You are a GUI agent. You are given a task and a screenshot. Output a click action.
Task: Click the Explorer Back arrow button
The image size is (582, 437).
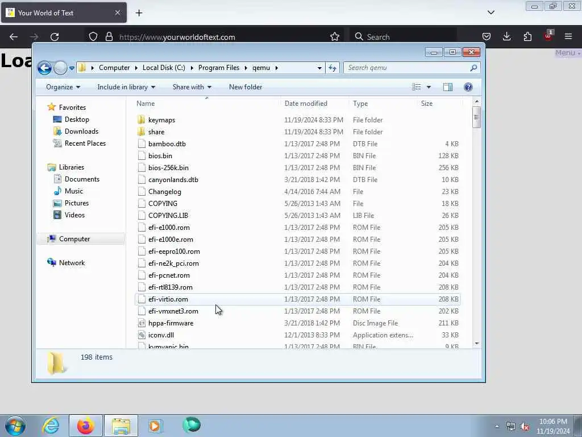tap(44, 68)
